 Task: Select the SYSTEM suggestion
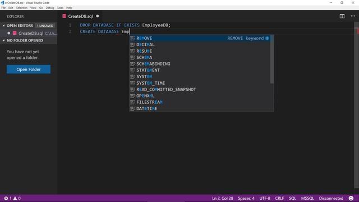(x=200, y=77)
